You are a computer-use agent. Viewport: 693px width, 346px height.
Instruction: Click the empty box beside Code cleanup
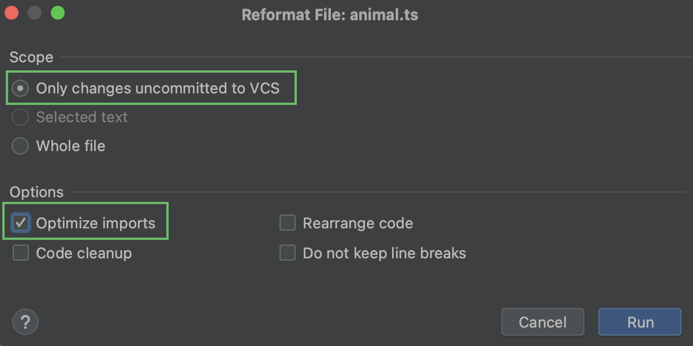point(21,253)
